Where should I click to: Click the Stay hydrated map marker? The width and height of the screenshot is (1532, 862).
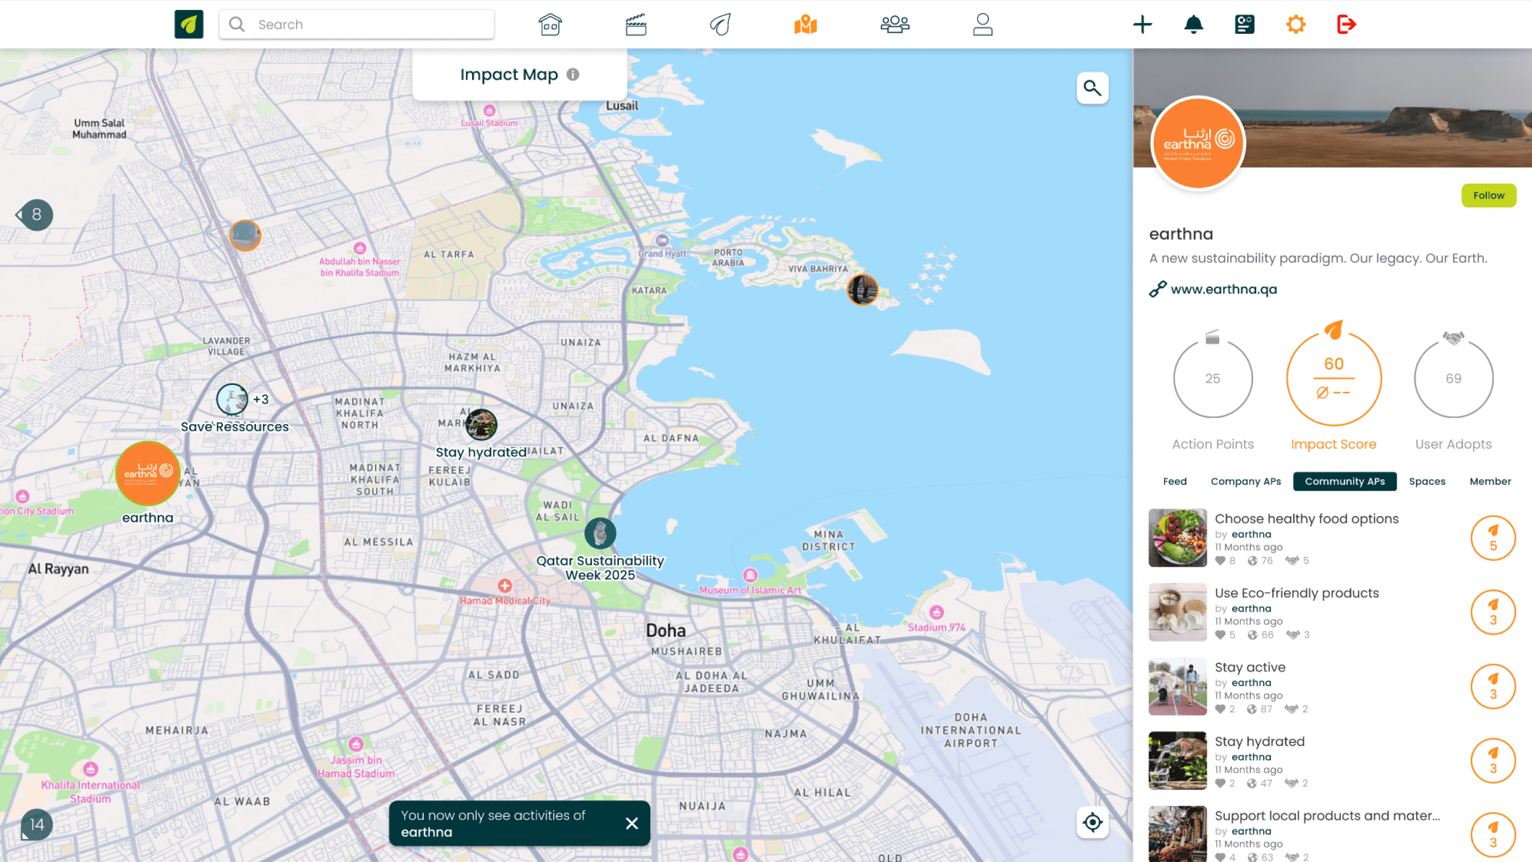pos(481,424)
